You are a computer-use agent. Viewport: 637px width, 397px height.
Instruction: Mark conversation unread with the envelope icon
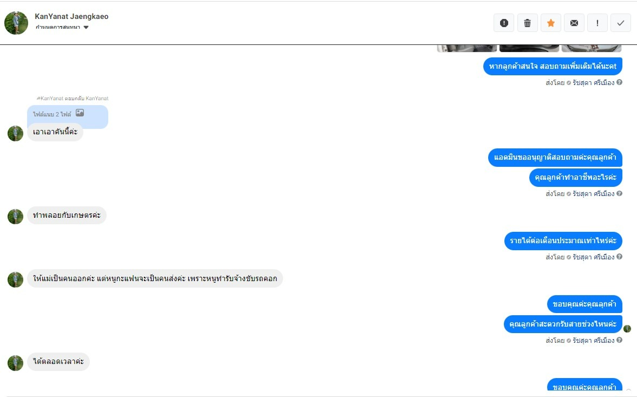574,23
